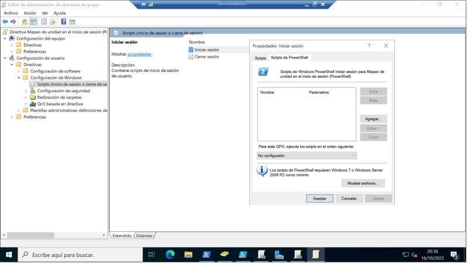Click the Parámetros column header in dialog
468x264 pixels.
click(319, 92)
